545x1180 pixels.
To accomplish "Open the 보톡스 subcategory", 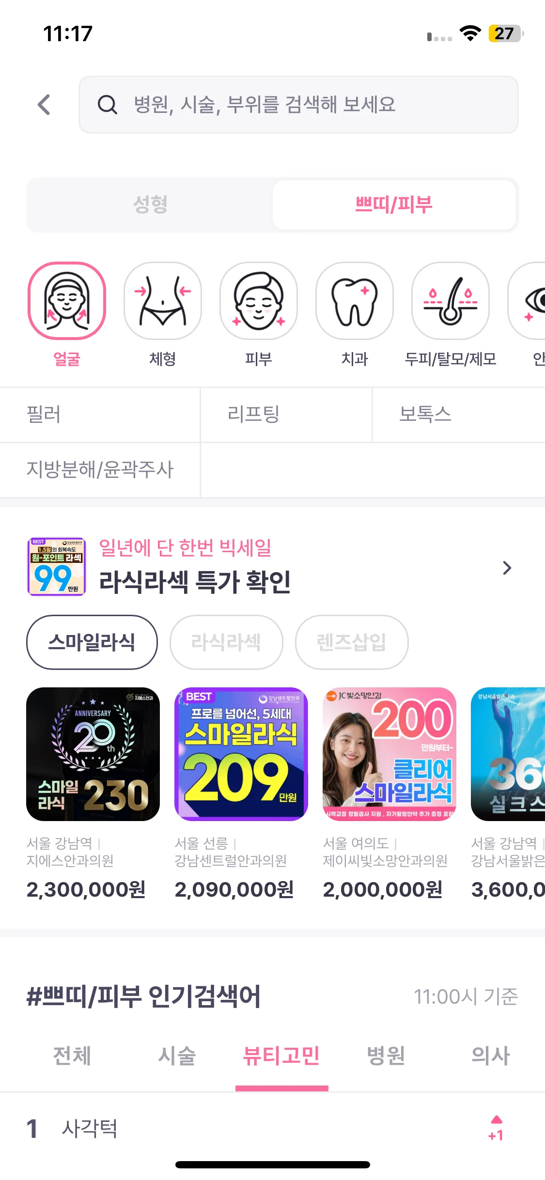I will point(459,415).
